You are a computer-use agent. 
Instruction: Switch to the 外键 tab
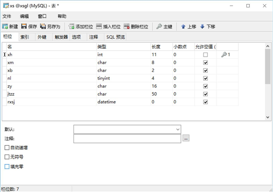click(x=44, y=37)
